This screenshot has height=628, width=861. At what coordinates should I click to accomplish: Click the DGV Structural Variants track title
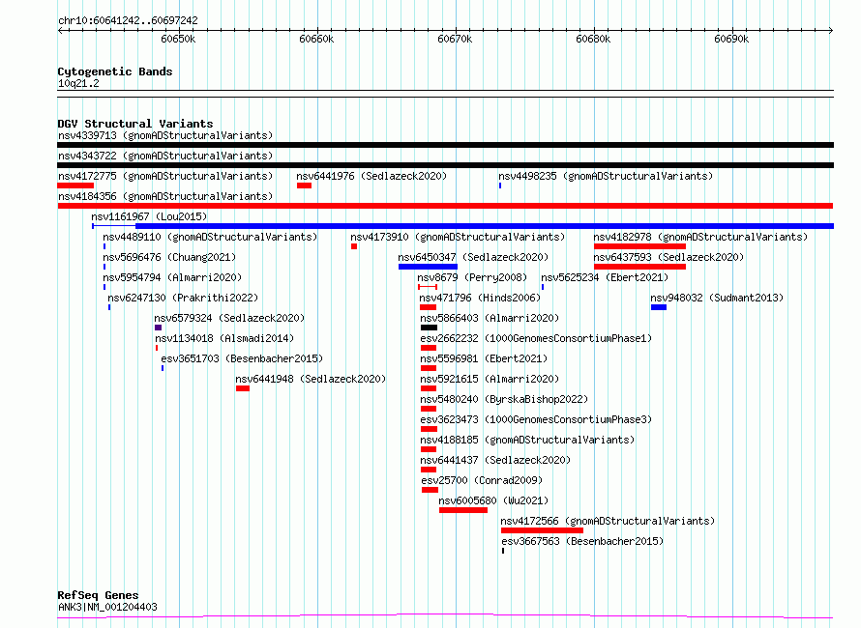[135, 124]
